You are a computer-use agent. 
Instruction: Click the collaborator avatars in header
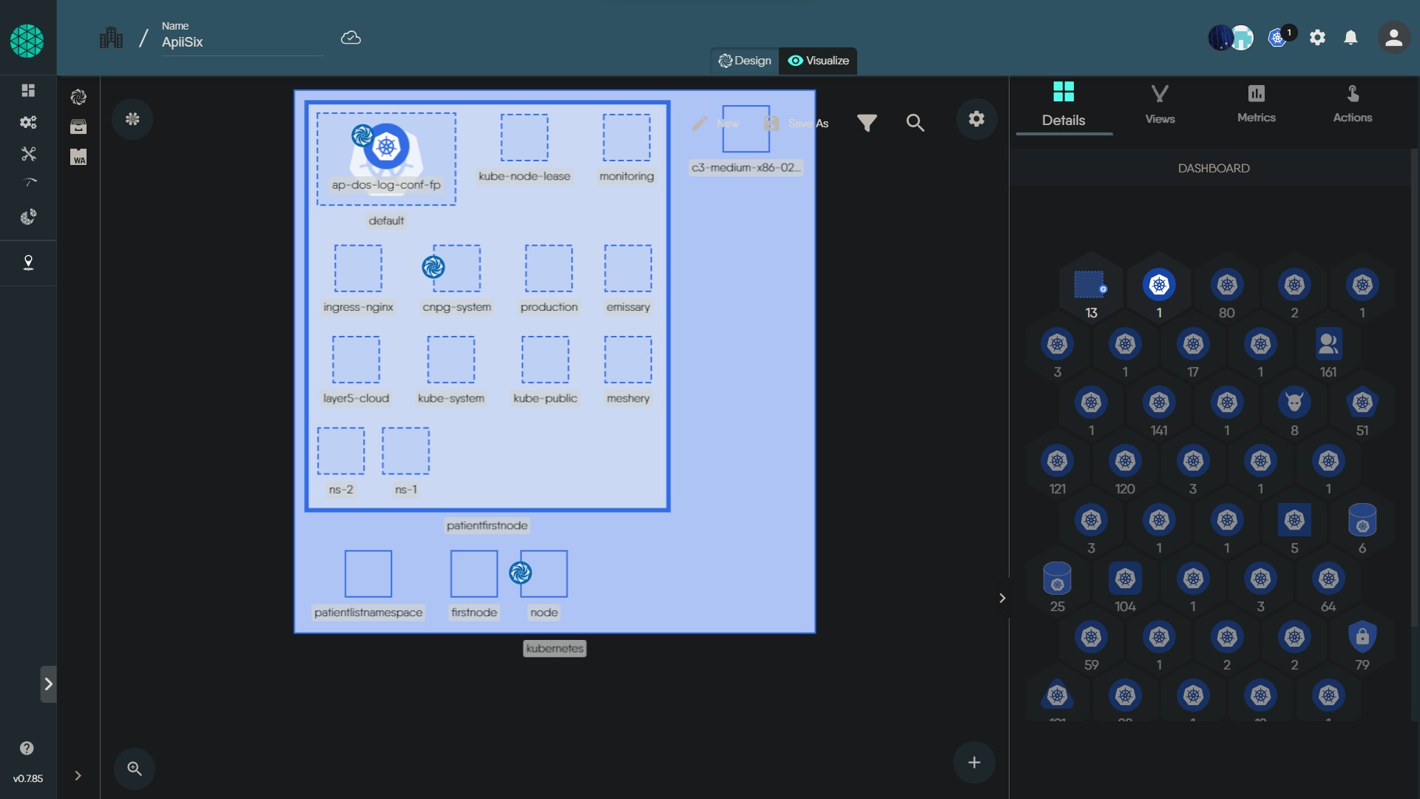click(1231, 37)
